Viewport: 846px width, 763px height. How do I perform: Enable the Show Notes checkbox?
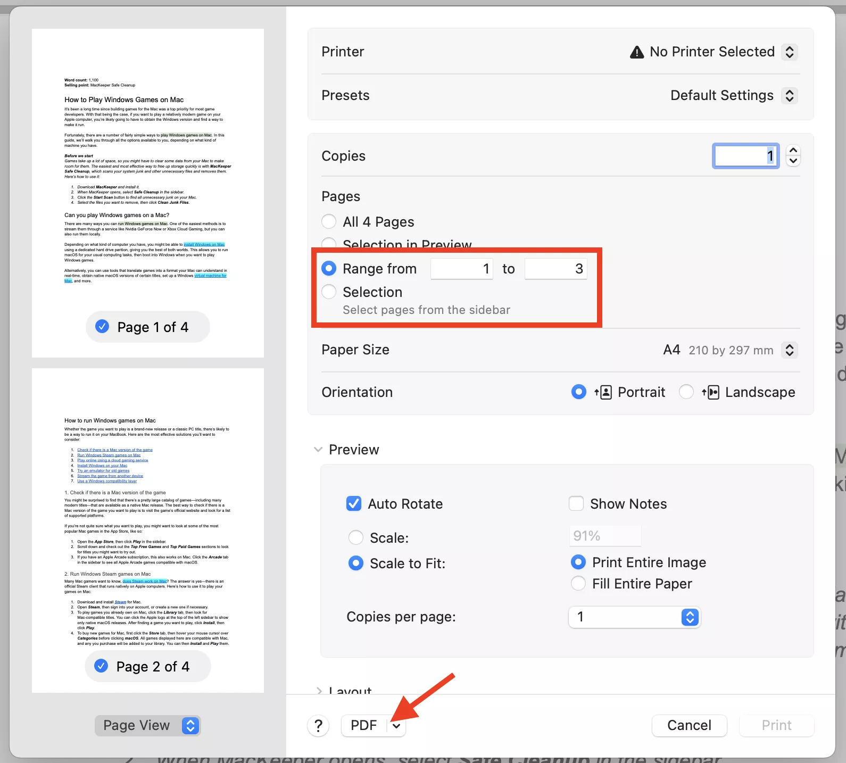click(576, 503)
